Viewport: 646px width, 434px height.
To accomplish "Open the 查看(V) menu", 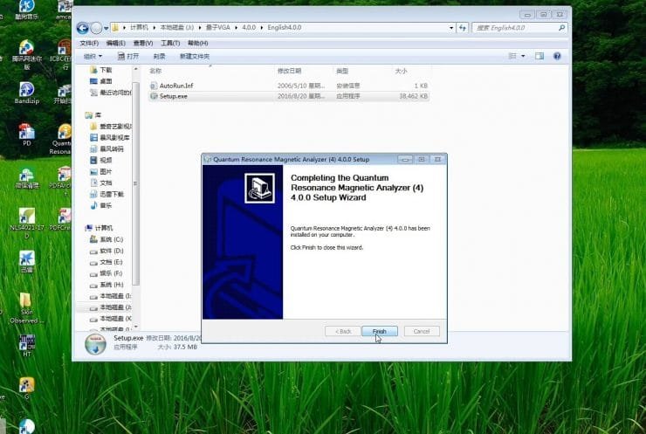I will click(143, 43).
